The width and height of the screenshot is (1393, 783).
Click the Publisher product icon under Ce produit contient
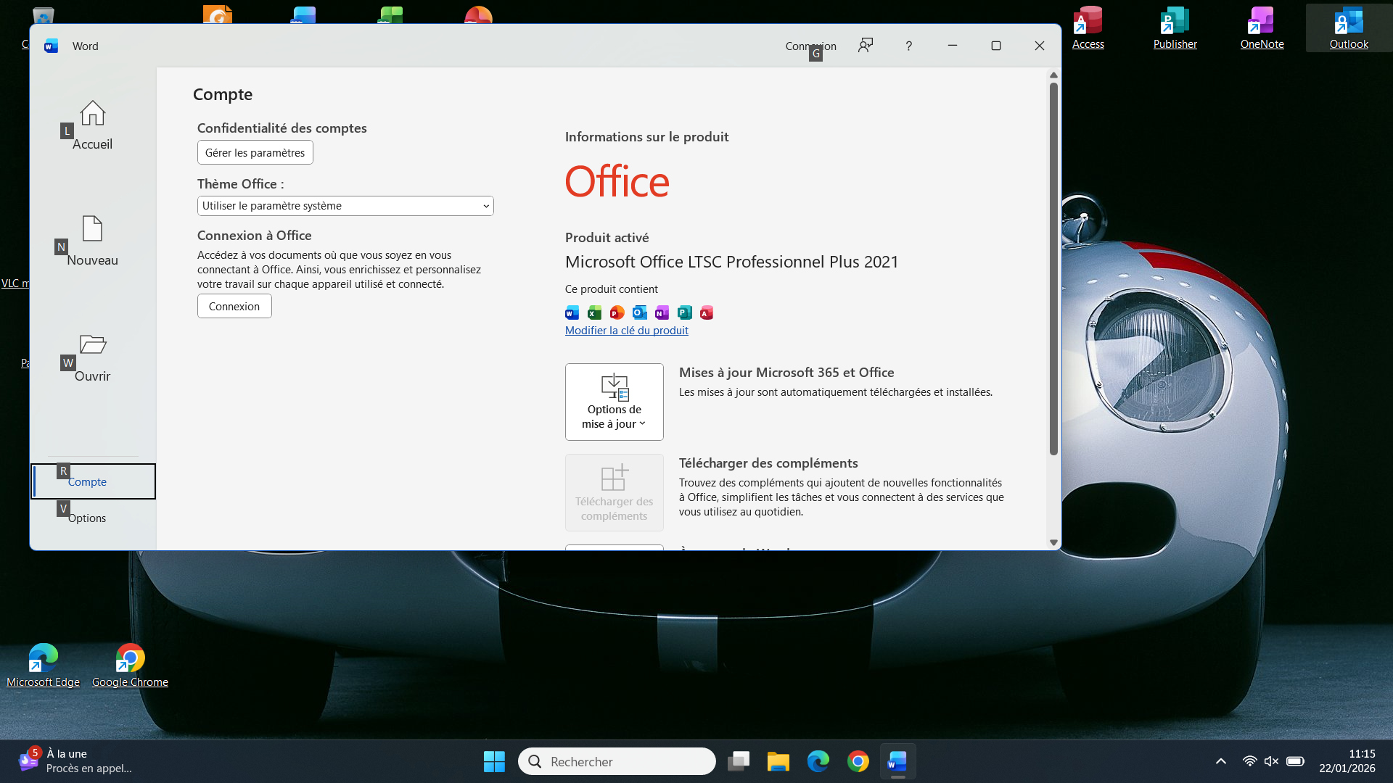click(684, 312)
